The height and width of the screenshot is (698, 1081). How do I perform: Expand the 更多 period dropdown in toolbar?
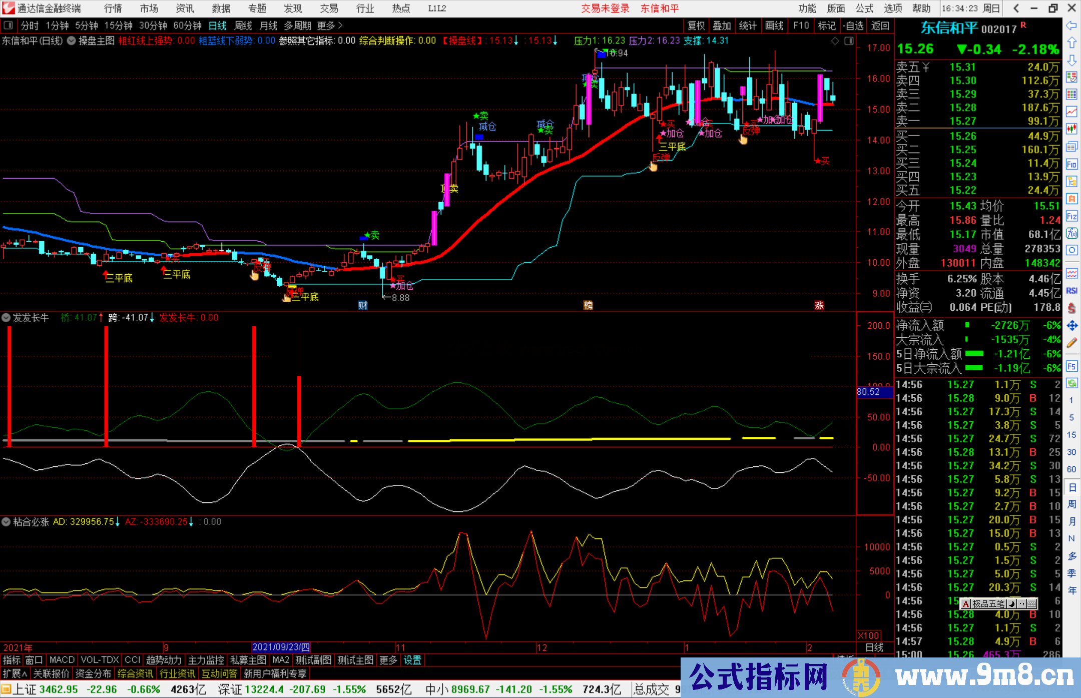coord(325,26)
